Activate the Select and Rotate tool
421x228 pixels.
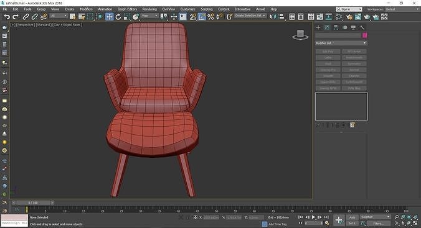(118, 17)
